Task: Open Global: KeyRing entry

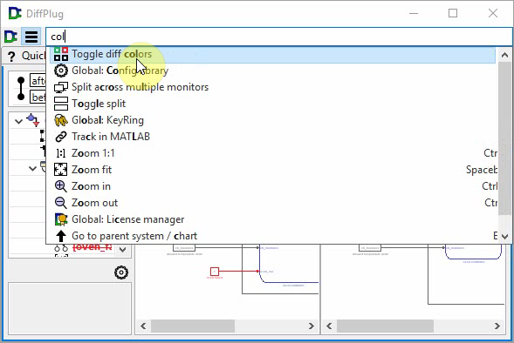Action: [x=272, y=120]
